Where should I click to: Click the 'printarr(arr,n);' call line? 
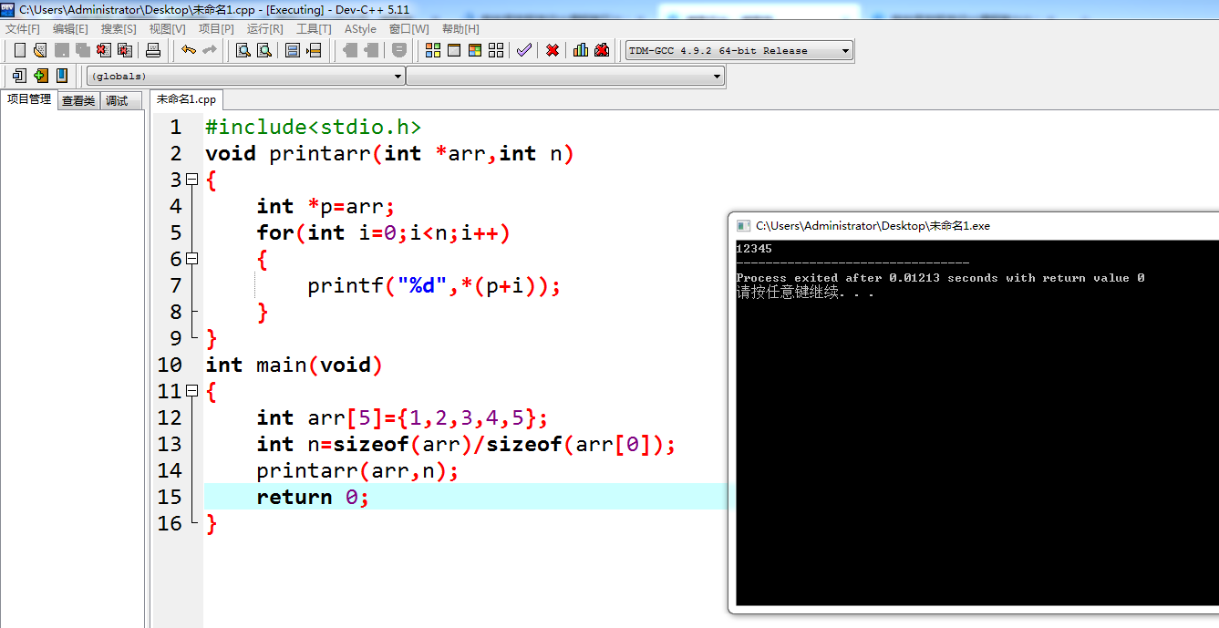(357, 470)
